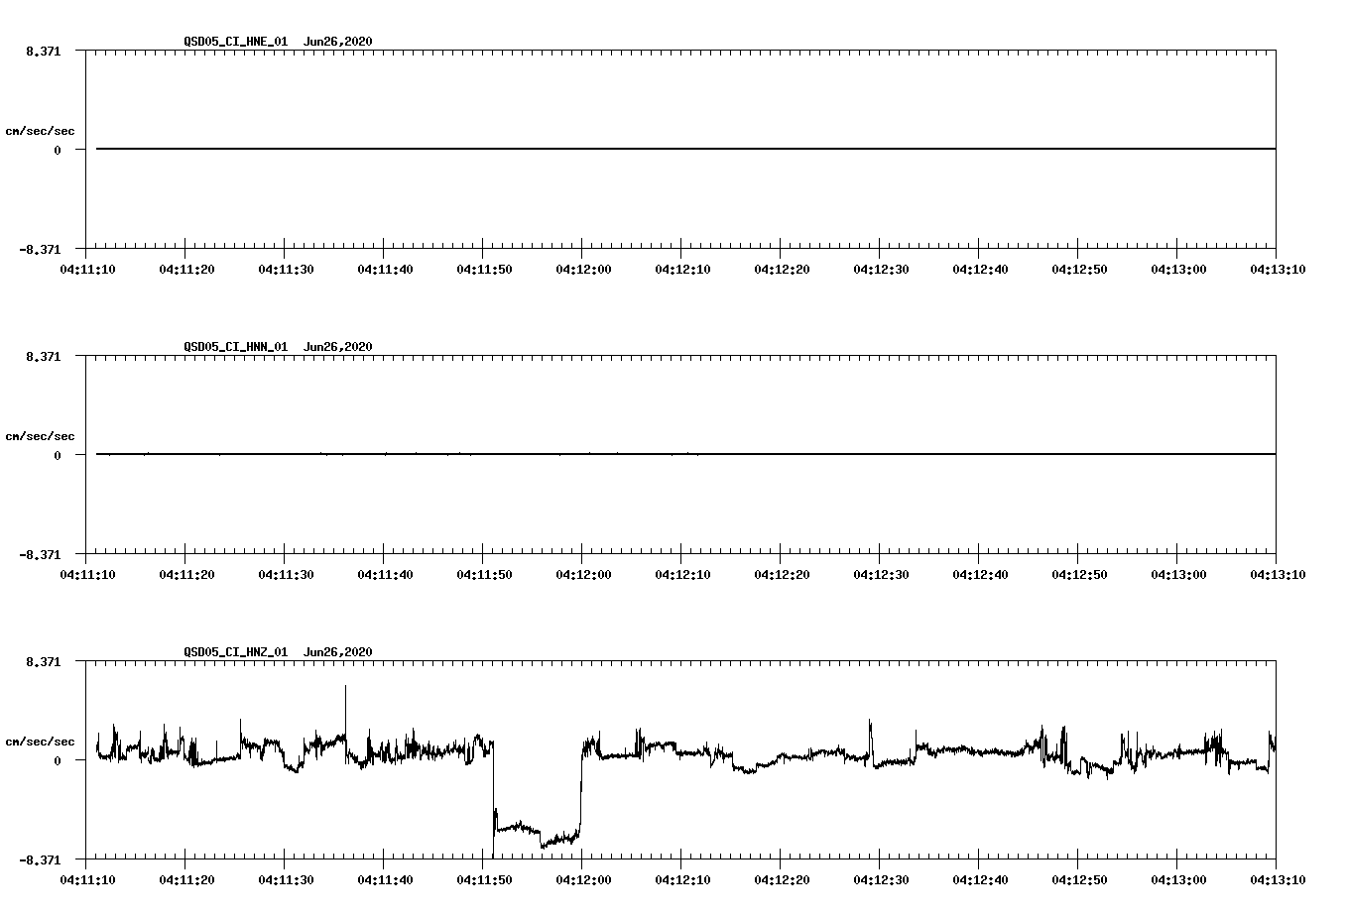1347x916 pixels.
Task: Click the 0 axis value on HNZ plot
Action: [x=58, y=760]
